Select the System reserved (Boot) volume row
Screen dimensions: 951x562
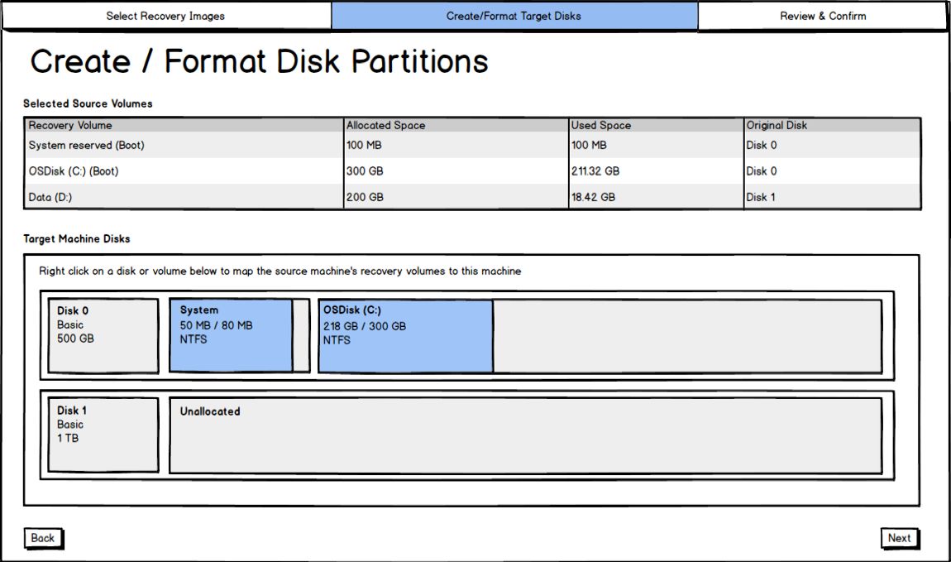(182, 145)
